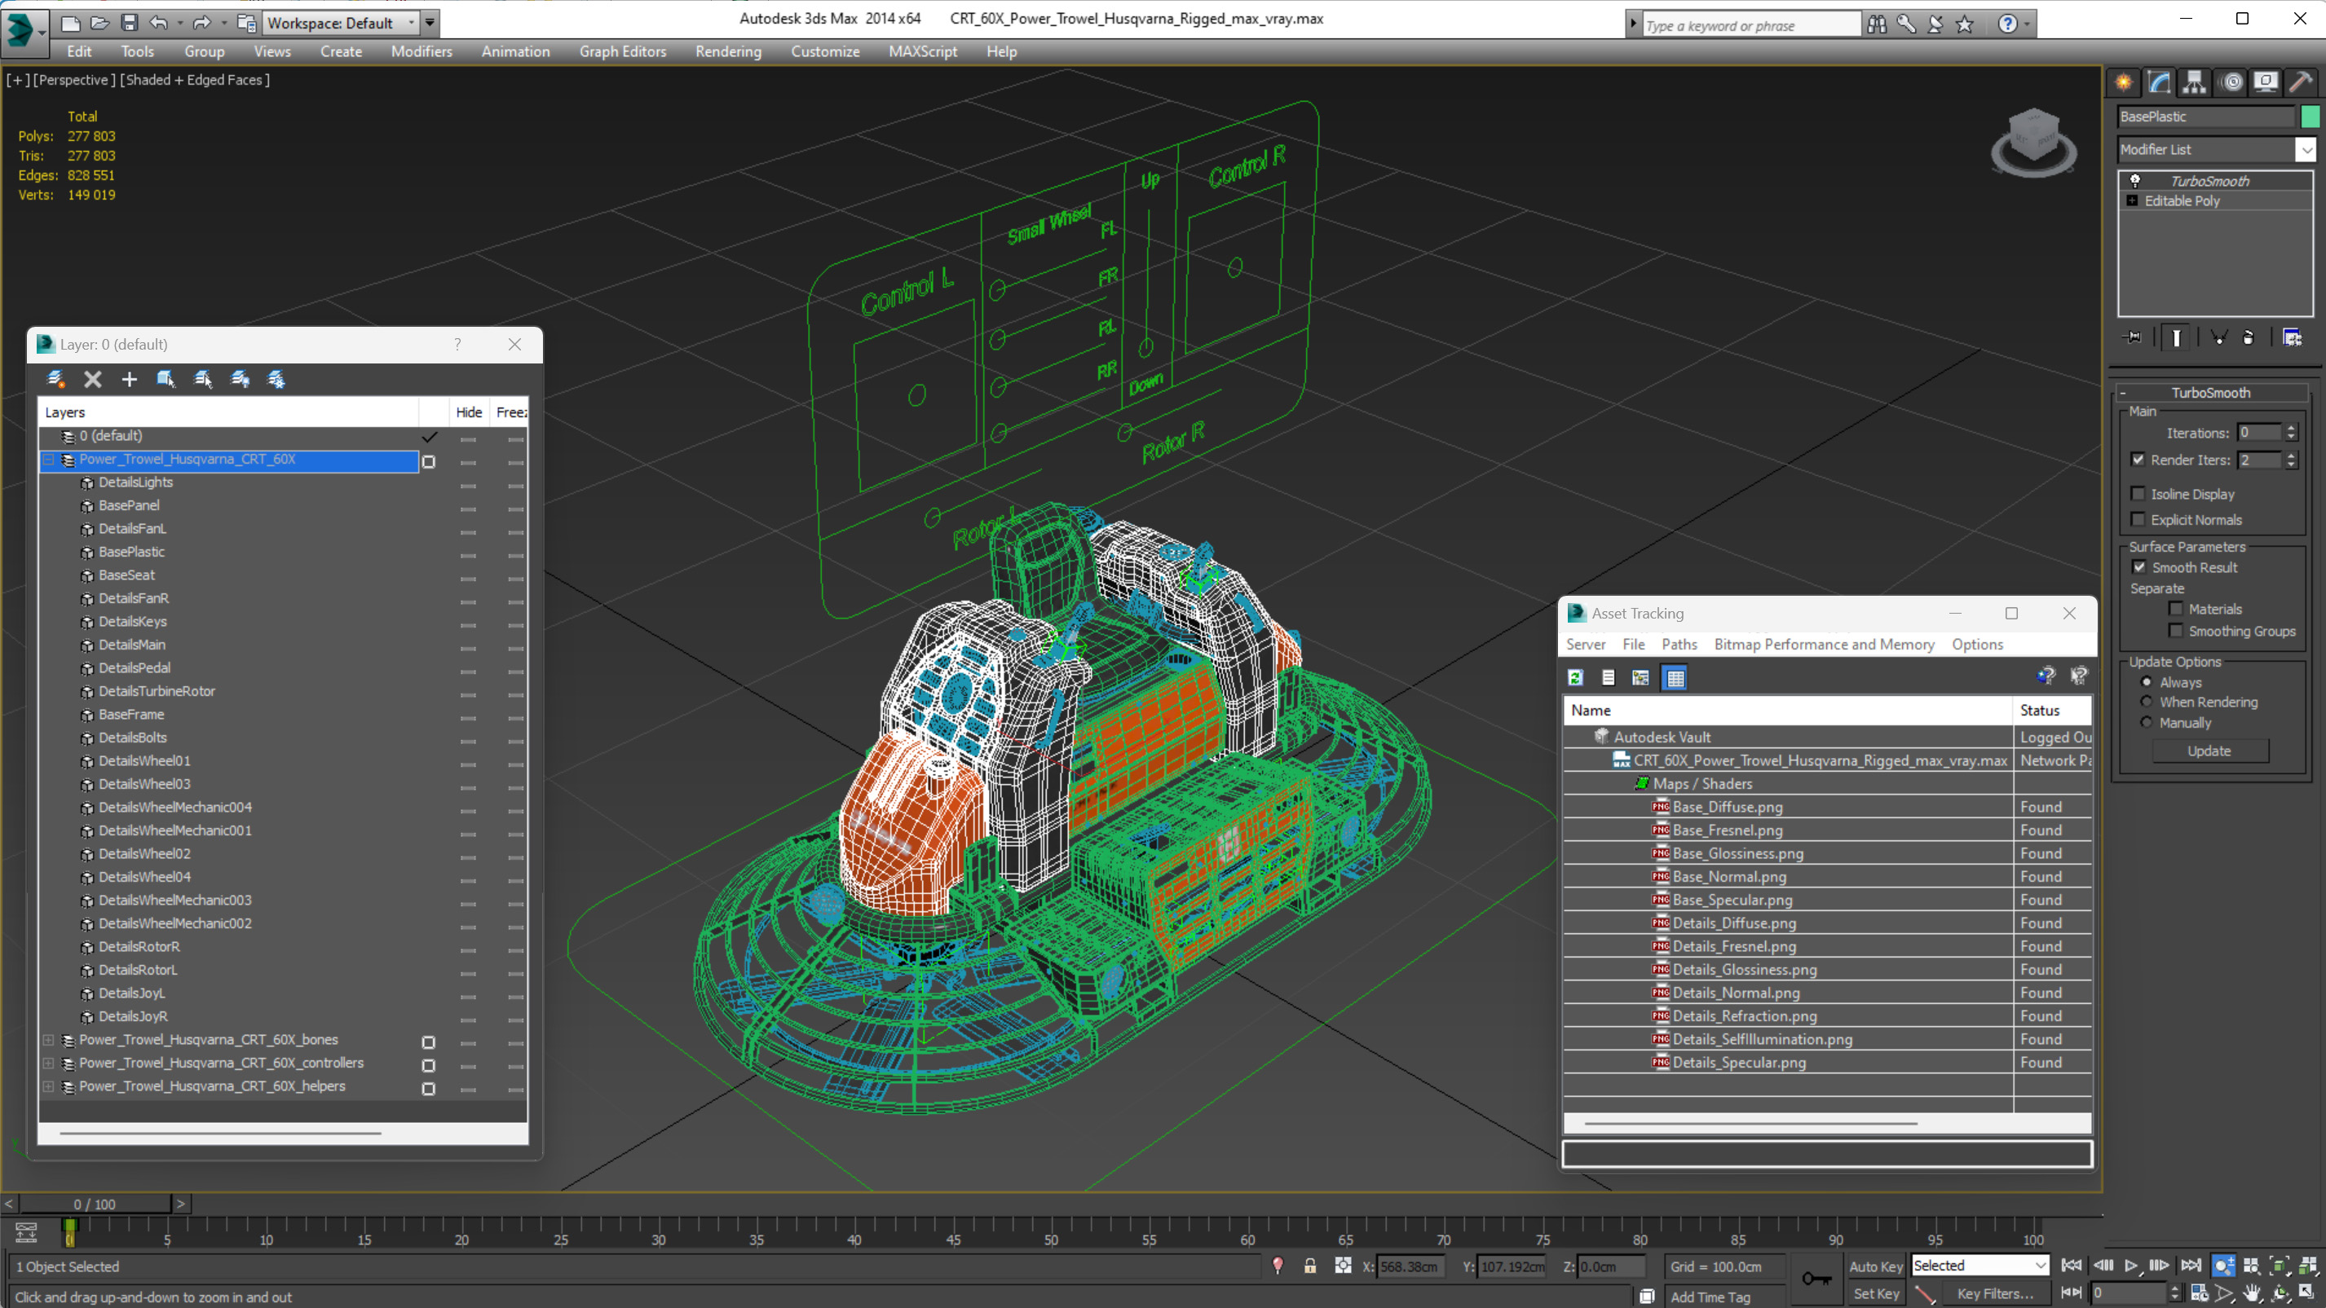The image size is (2326, 1308).
Task: Go to the start frame button
Action: pos(2072,1266)
